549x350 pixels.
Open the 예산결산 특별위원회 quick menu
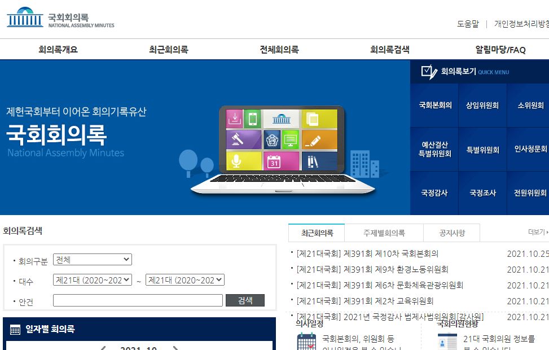[x=435, y=149]
